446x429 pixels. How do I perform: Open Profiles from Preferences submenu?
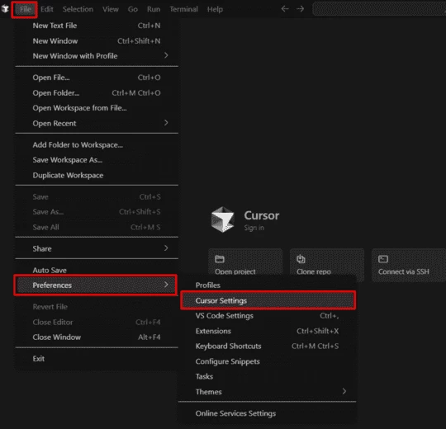point(268,285)
